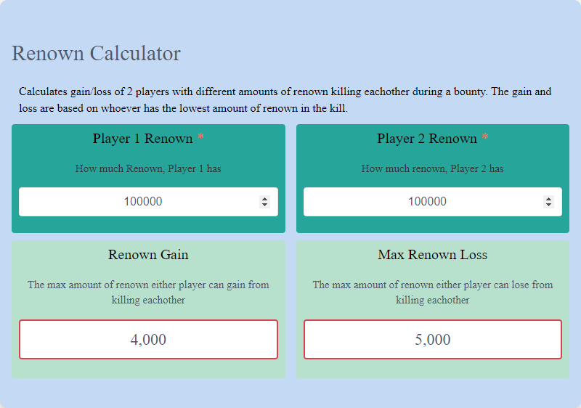Click the Max Renown Loss description text
Viewport: 581px width, 408px height.
[x=433, y=292]
